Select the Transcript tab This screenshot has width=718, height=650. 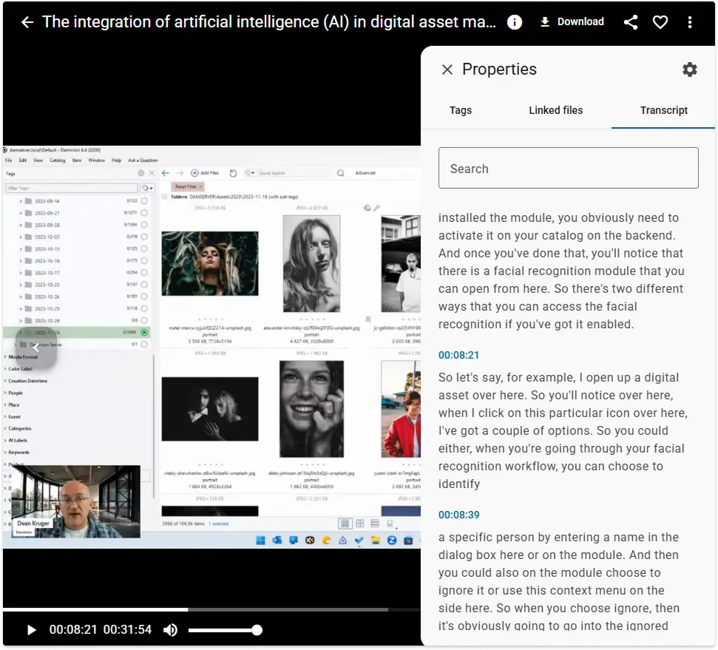(x=663, y=110)
